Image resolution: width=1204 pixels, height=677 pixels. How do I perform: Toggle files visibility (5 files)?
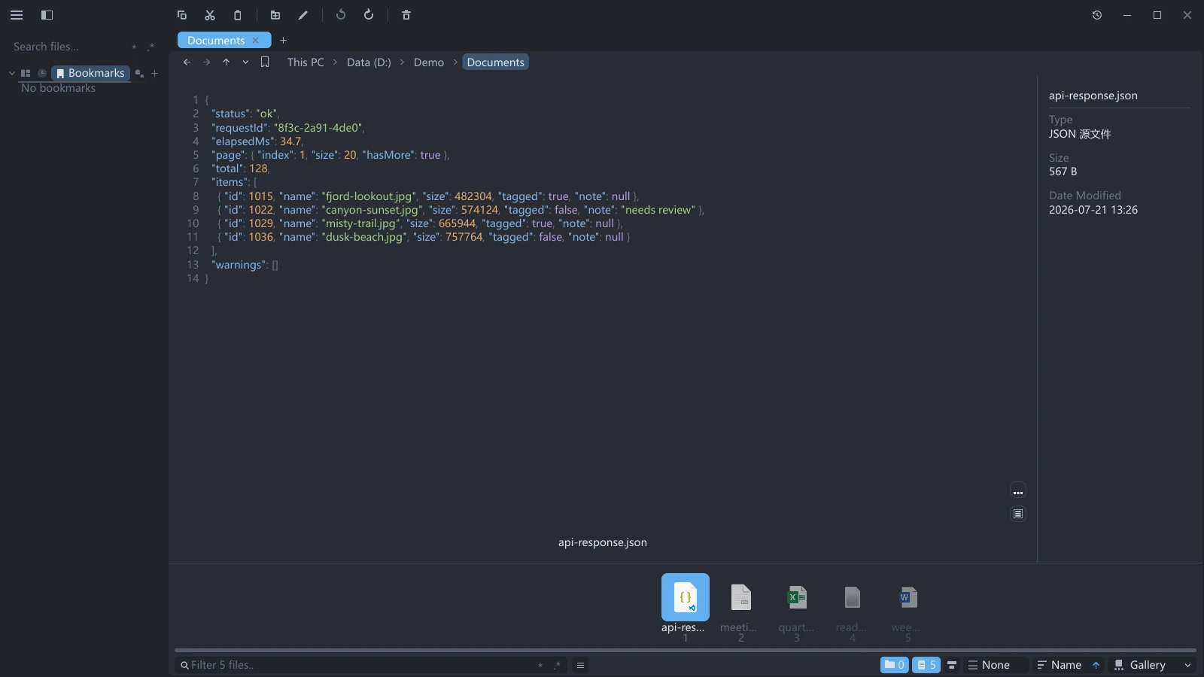pos(926,665)
